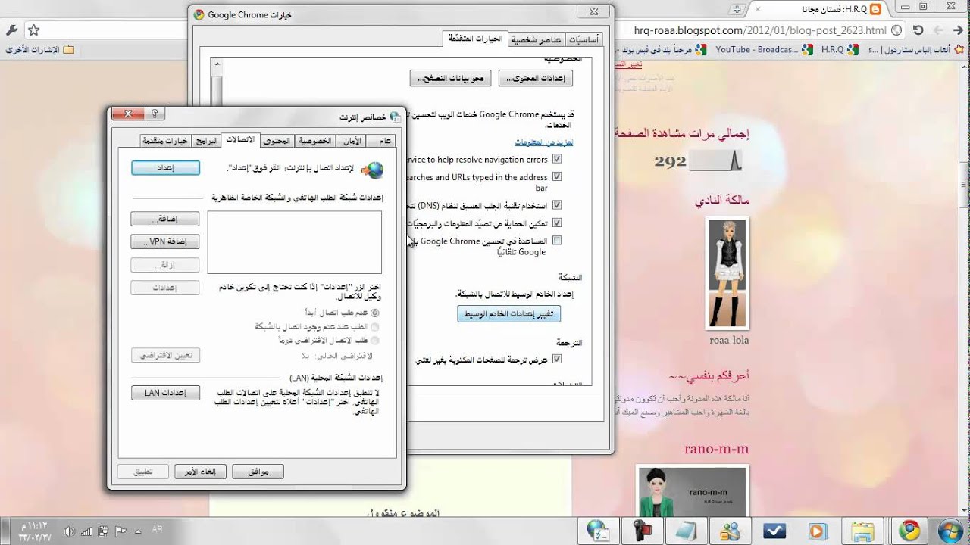Switch to الأمان tab in Internet Properties

pos(352,141)
